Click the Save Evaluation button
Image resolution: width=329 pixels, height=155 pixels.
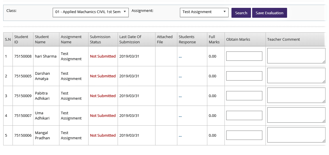[269, 13]
